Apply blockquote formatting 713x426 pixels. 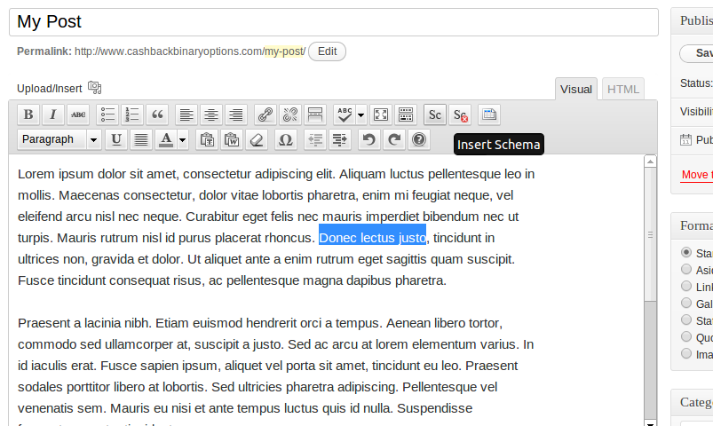[157, 114]
